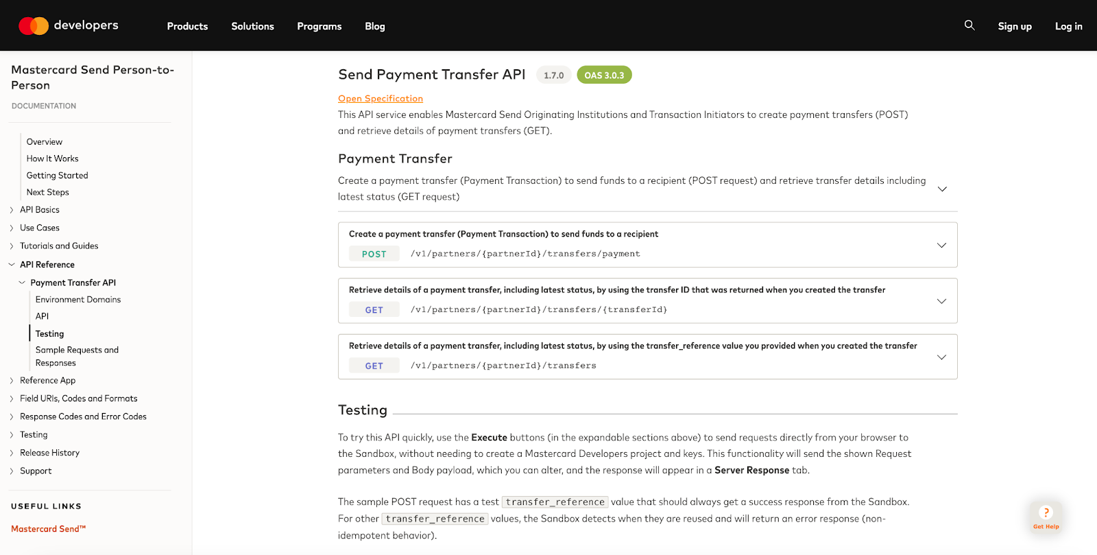
Task: Click the OAS 3.0.3 badge
Action: (604, 75)
